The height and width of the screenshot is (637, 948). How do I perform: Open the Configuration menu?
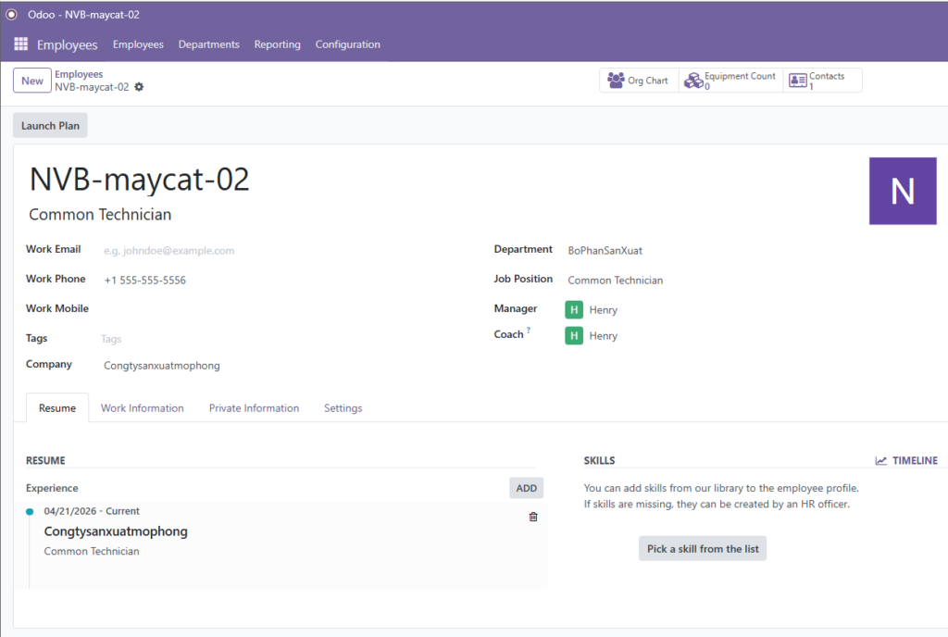347,44
